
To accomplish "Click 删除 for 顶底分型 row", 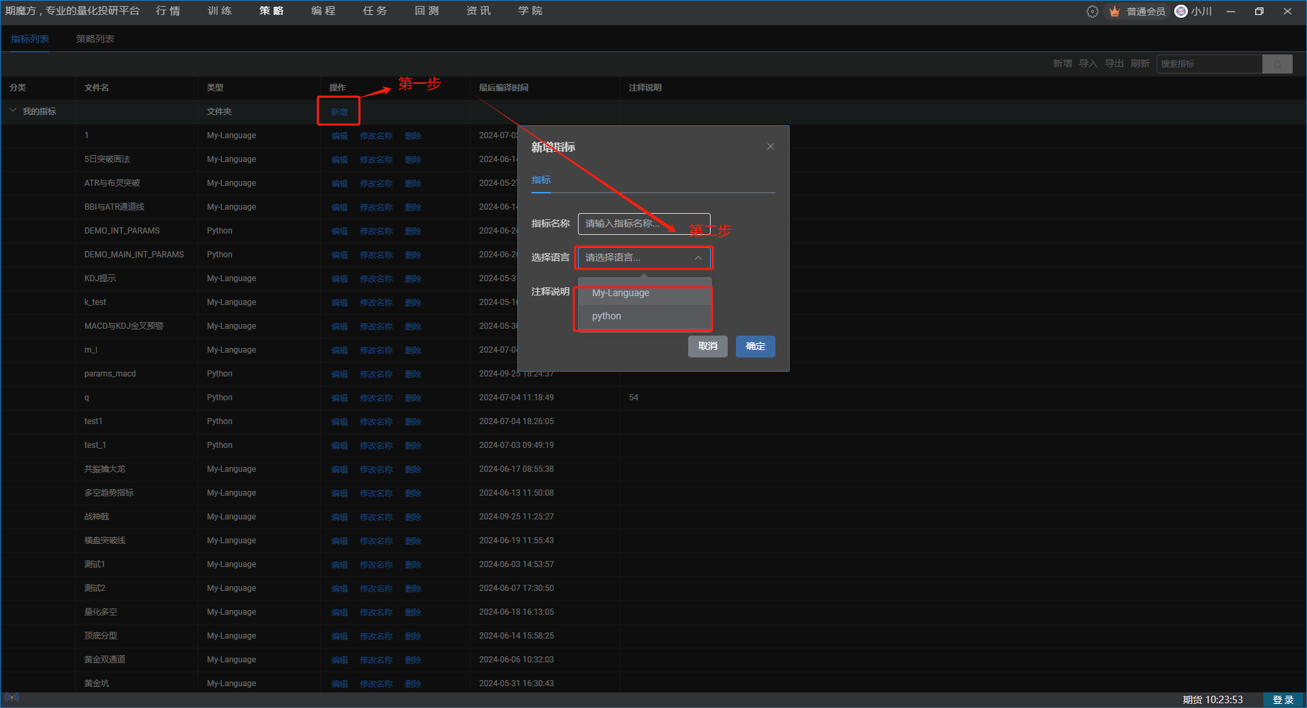I will tap(413, 637).
